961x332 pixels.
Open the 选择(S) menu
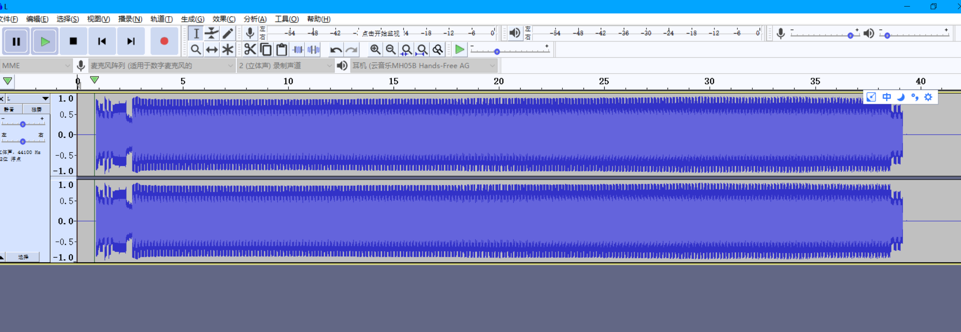click(68, 19)
